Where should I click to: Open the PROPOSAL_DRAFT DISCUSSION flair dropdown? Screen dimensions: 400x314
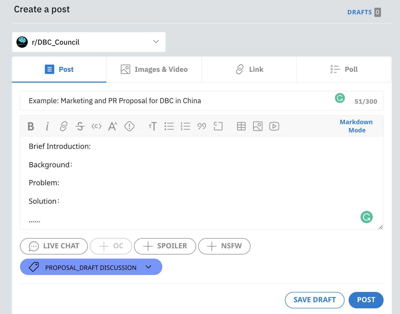(x=91, y=267)
